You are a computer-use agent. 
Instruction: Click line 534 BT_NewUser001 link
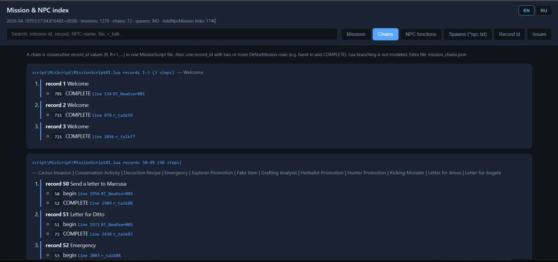pos(118,94)
